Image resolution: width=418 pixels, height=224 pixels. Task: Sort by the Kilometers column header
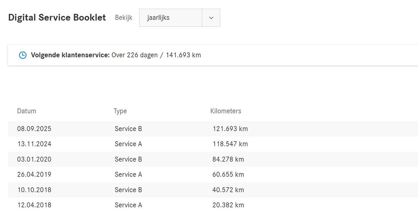click(x=226, y=111)
